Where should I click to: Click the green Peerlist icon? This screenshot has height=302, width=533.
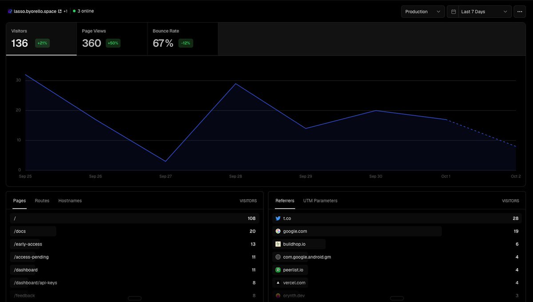[278, 270]
